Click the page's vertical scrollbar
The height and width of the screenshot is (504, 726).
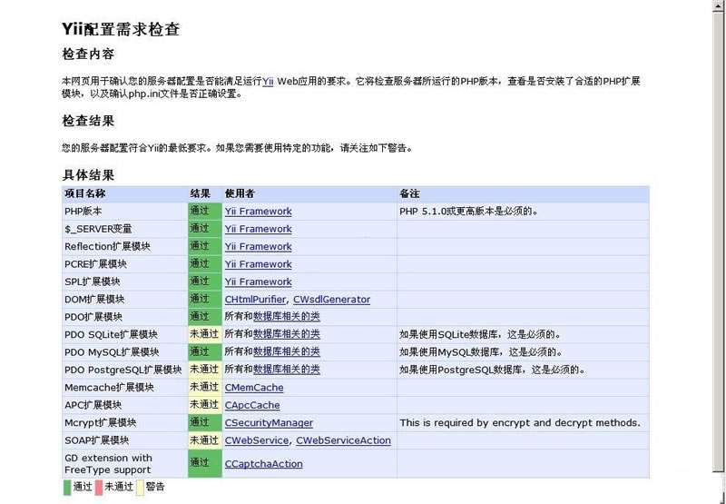click(718, 241)
